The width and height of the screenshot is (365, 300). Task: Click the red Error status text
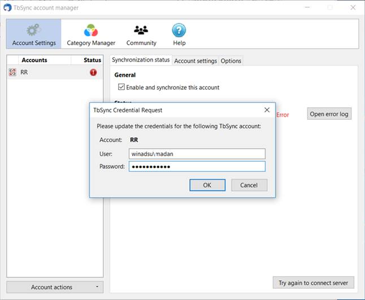(283, 115)
